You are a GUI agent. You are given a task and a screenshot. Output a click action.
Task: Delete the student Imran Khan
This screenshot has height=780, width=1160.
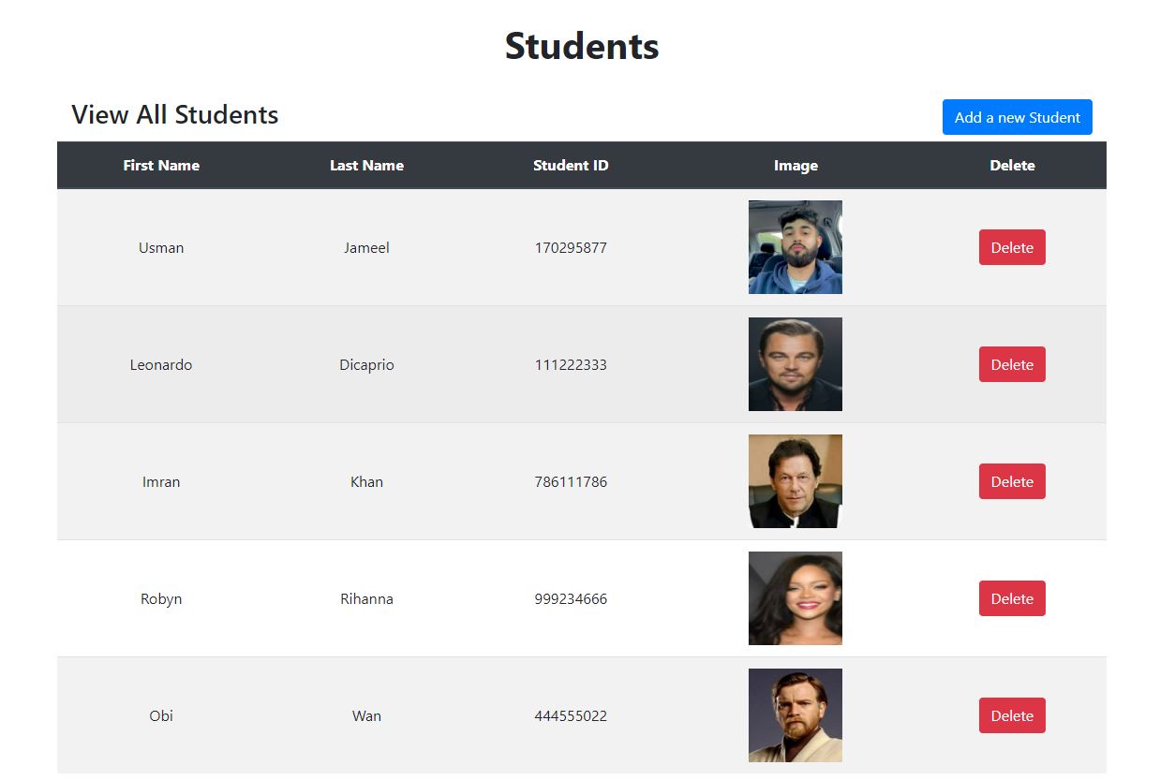click(1012, 481)
